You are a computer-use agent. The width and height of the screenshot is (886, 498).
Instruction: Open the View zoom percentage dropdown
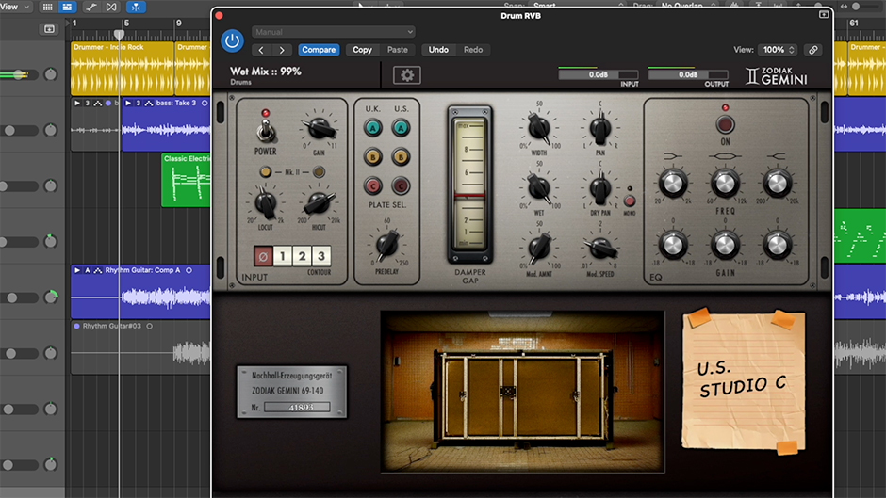tap(779, 50)
